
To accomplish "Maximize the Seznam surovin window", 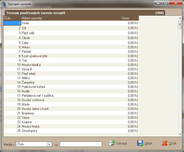I will (x=166, y=3).
